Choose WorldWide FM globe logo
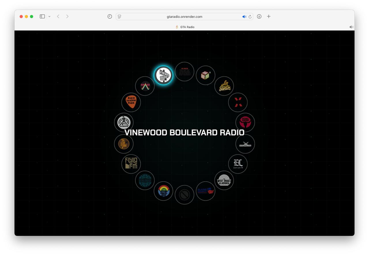The width and height of the screenshot is (369, 255). pyautogui.click(x=145, y=180)
